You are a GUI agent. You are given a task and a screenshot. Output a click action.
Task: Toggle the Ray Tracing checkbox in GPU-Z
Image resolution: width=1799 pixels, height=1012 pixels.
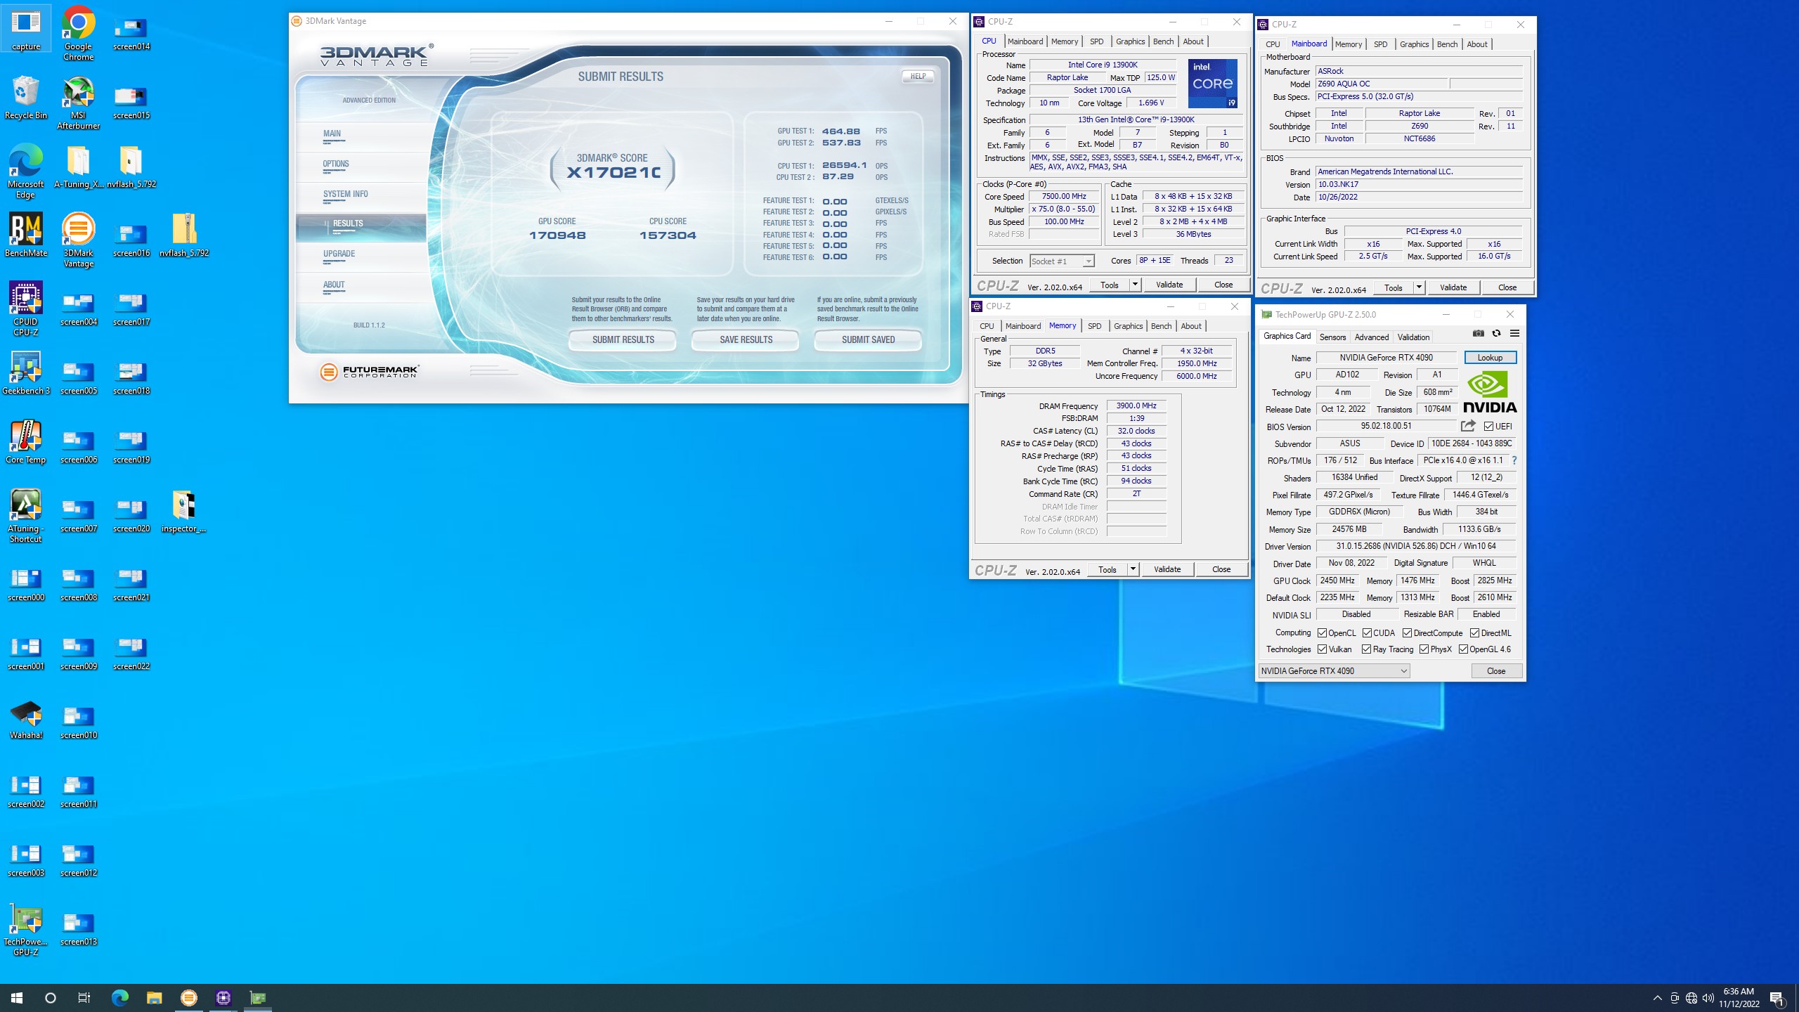coord(1366,649)
